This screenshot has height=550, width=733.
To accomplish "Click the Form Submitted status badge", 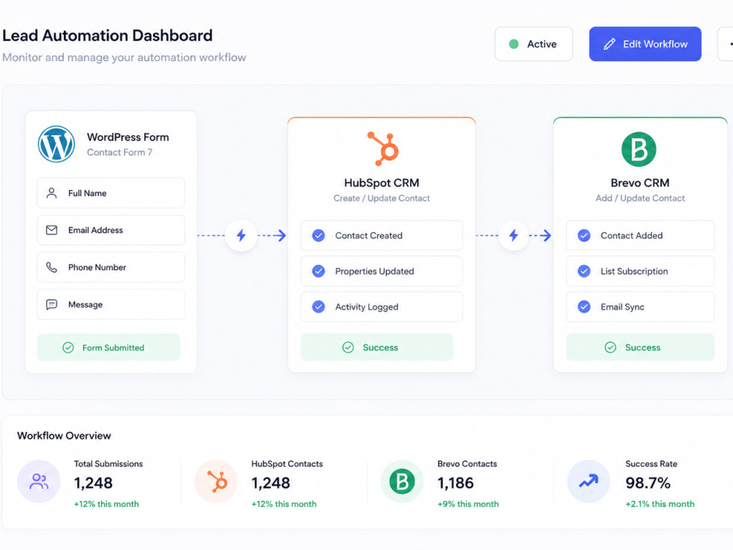I will pyautogui.click(x=108, y=348).
